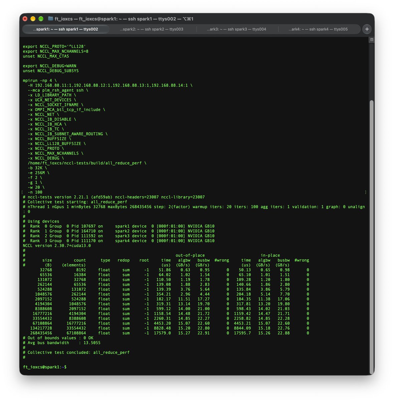
Task: Click the line export NCCL_PROTO='^LL128'
Action: click(x=54, y=46)
